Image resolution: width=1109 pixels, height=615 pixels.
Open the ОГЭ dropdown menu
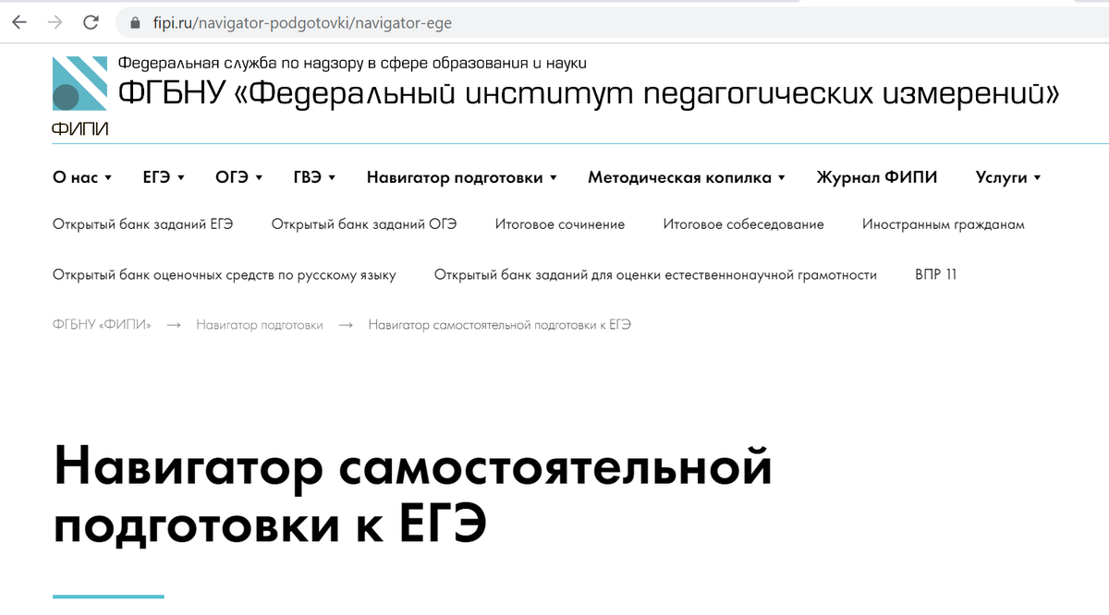pyautogui.click(x=238, y=177)
